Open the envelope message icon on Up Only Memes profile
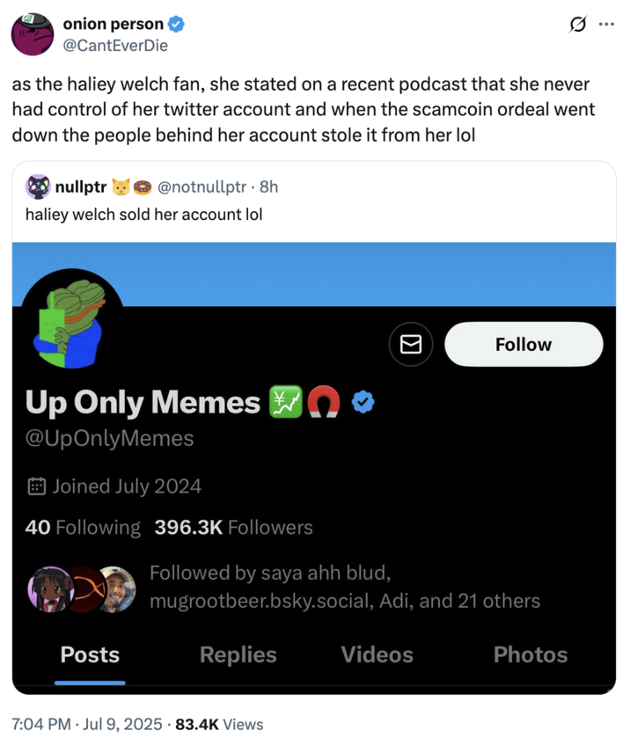This screenshot has height=745, width=630. (410, 344)
